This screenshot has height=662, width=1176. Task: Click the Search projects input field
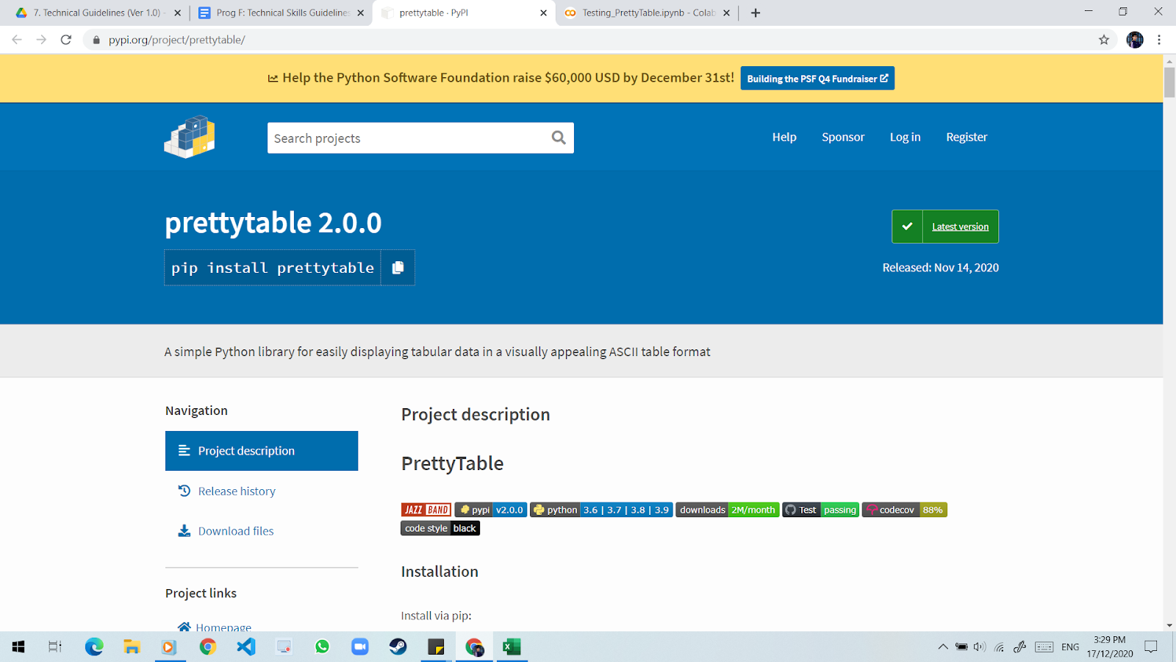[x=408, y=138]
